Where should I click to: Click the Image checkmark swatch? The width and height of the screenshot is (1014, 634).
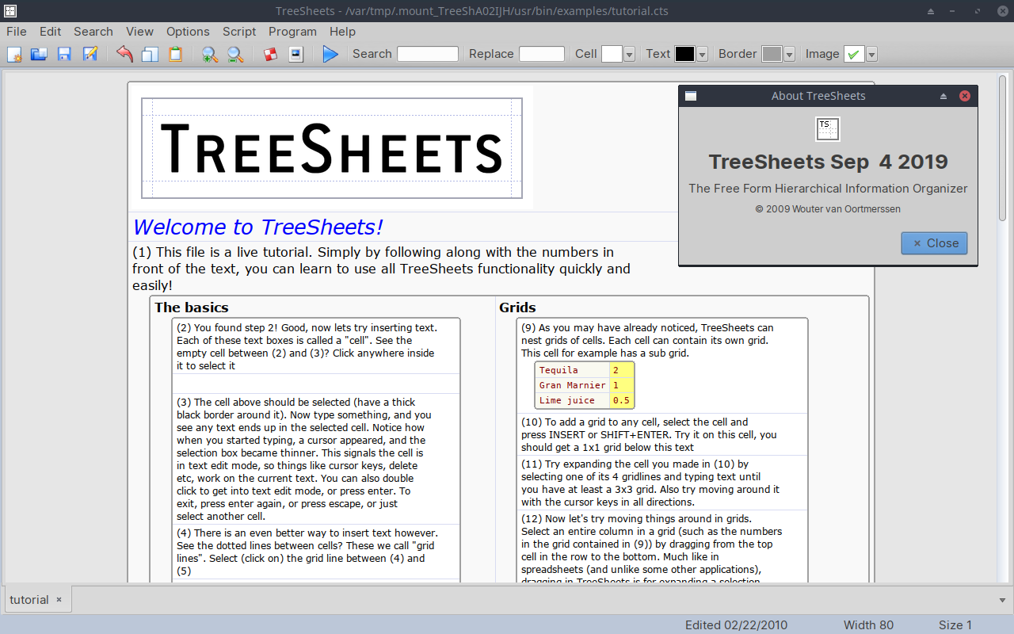tap(855, 54)
